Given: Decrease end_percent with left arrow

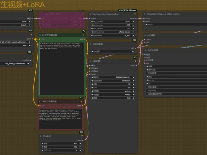Looking at the screenshot, I should click(92, 28).
